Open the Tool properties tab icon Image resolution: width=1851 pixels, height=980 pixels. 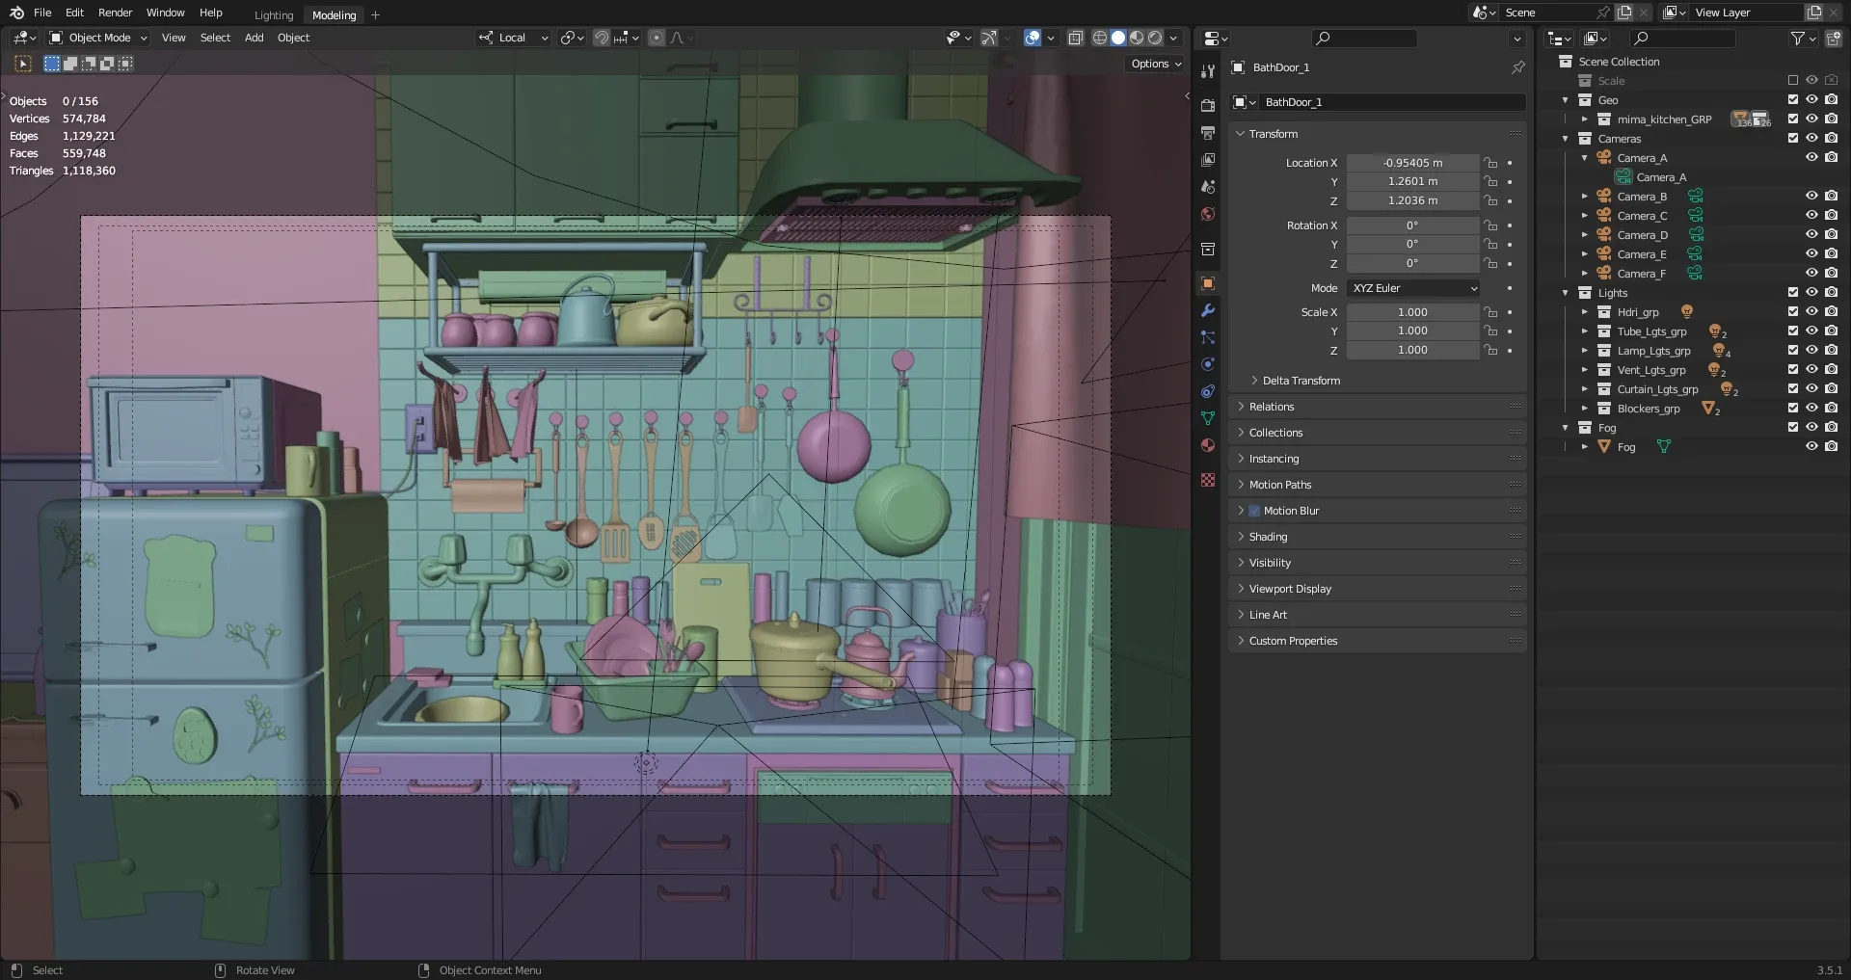1208,71
